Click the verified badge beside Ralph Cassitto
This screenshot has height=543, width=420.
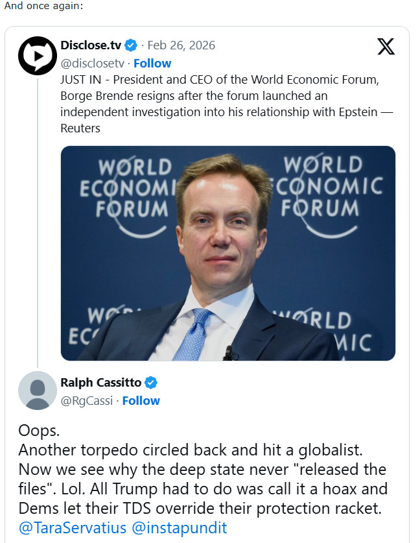[x=151, y=382]
